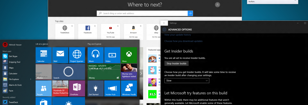Open the Xbox tile
The image size is (308, 105).
[x=129, y=55]
